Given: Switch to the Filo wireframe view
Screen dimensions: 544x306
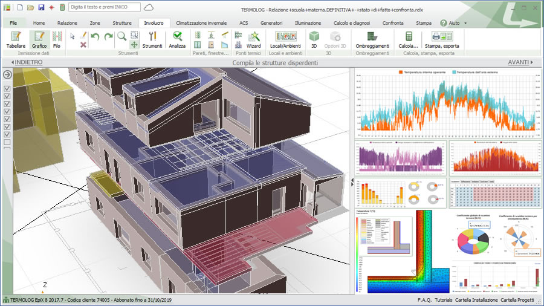Looking at the screenshot, I should tap(57, 40).
